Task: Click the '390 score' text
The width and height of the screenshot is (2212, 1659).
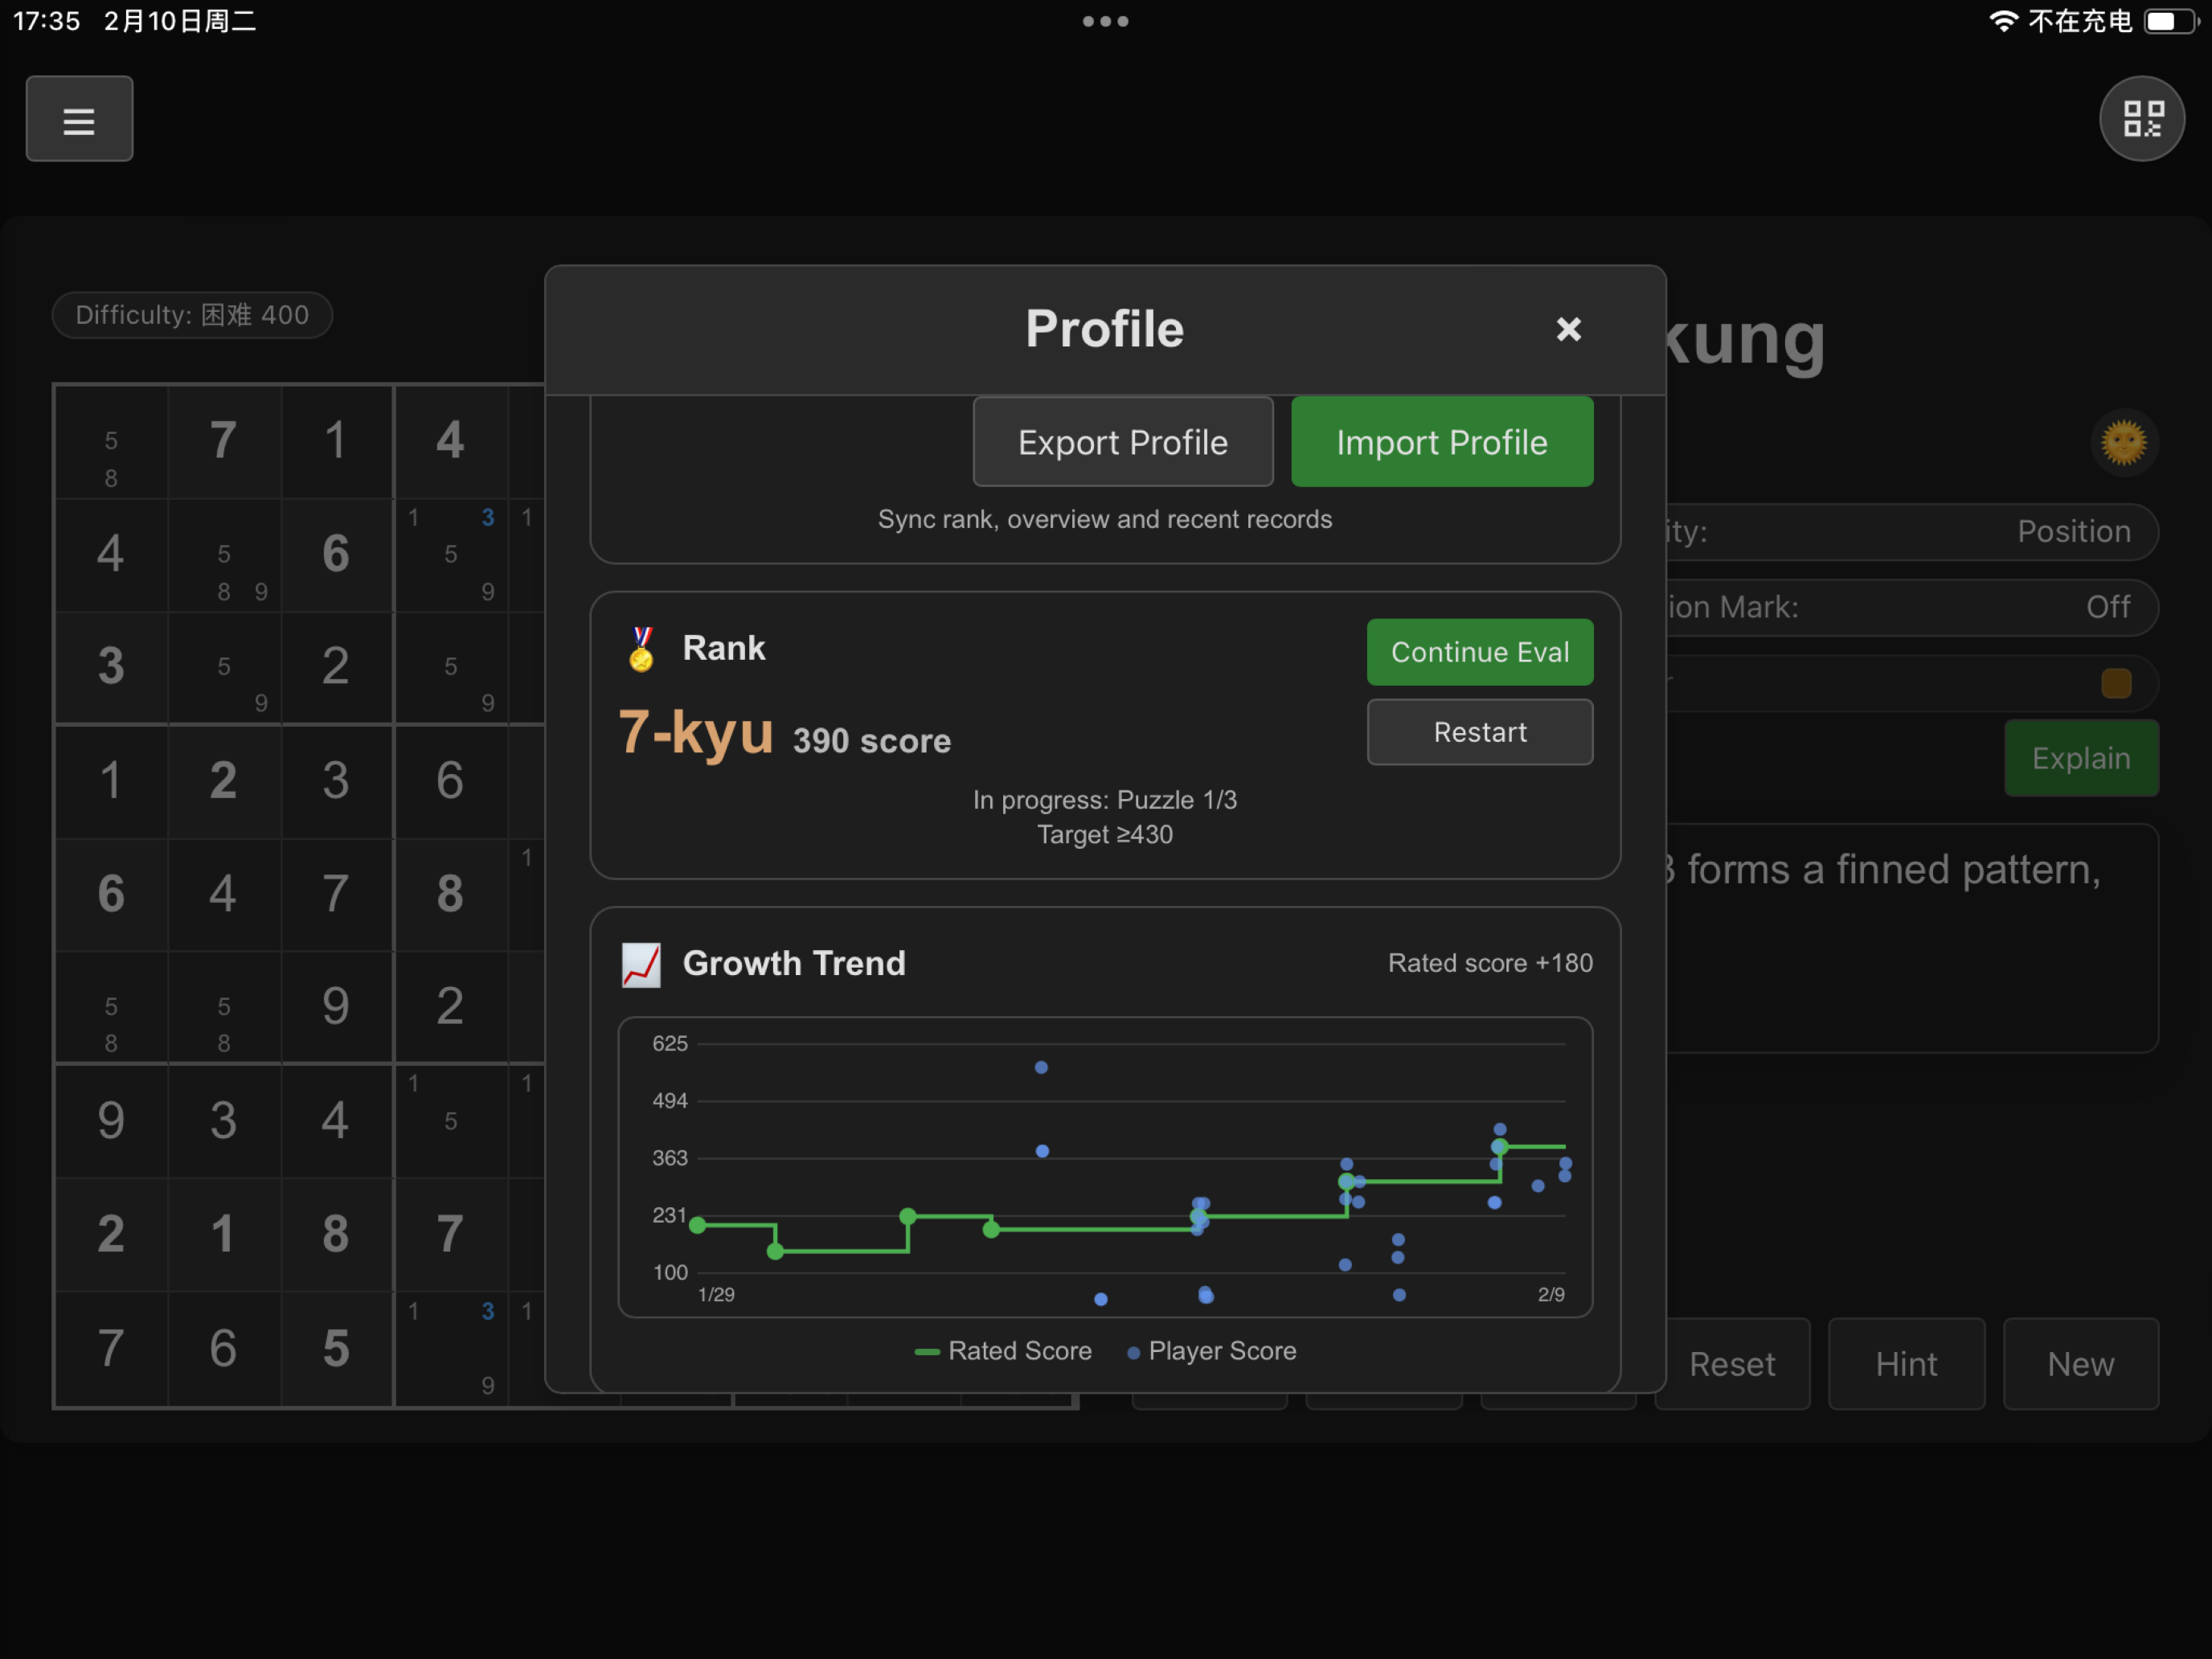Action: (x=872, y=741)
